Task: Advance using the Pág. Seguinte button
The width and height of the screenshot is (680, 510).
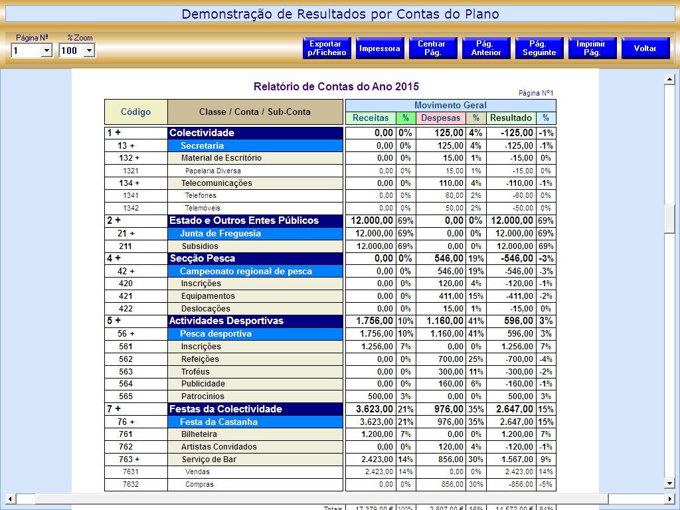Action: click(x=539, y=48)
